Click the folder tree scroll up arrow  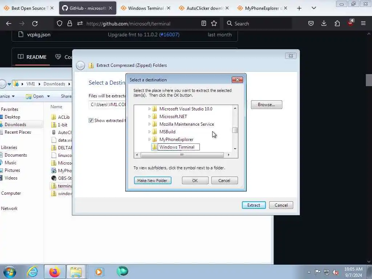click(x=235, y=108)
